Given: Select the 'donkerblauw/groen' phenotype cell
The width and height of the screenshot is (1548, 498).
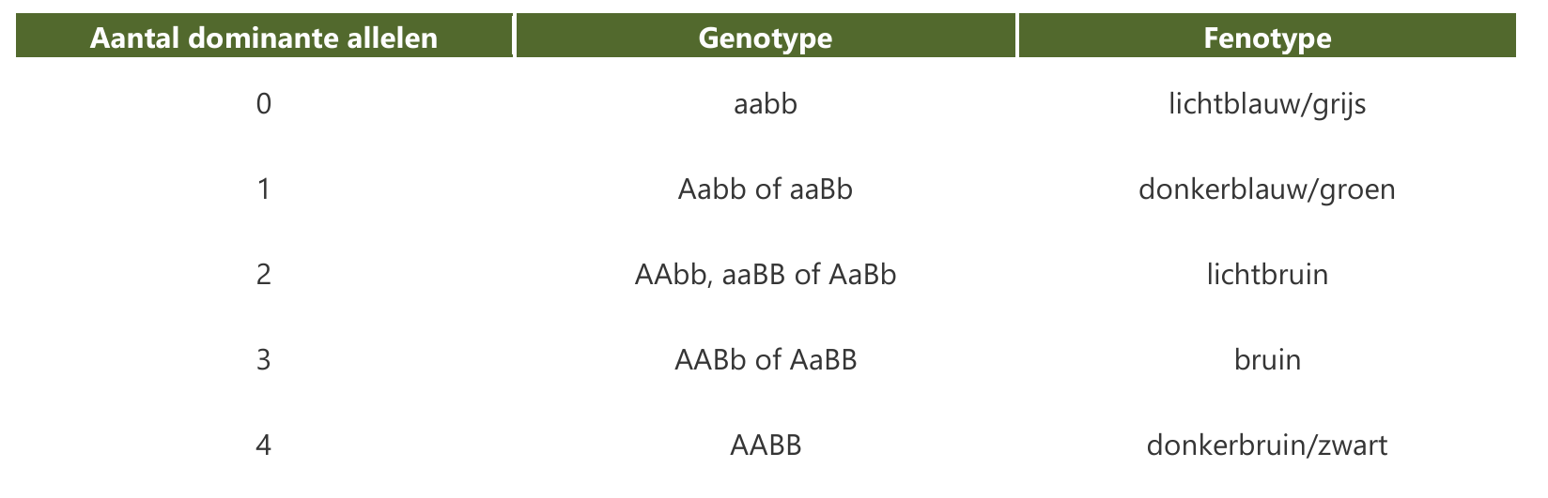Looking at the screenshot, I should tap(1267, 189).
